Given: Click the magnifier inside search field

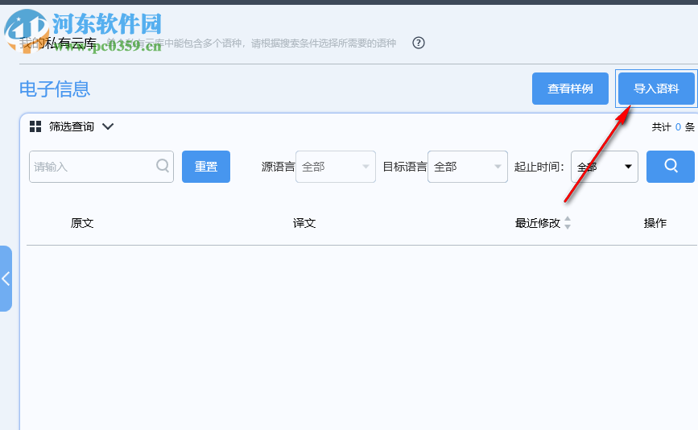Looking at the screenshot, I should pos(163,166).
